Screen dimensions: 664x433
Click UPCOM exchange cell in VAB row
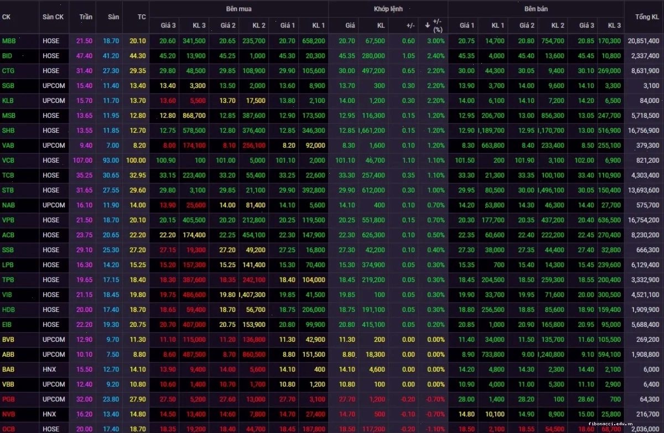tap(54, 145)
